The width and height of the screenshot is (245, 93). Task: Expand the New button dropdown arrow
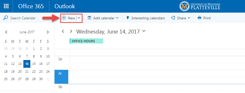click(79, 18)
